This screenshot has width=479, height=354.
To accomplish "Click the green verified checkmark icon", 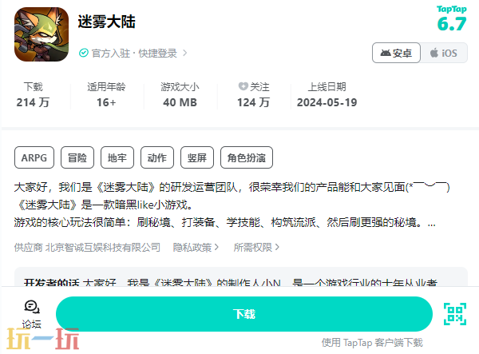I will 83,54.
